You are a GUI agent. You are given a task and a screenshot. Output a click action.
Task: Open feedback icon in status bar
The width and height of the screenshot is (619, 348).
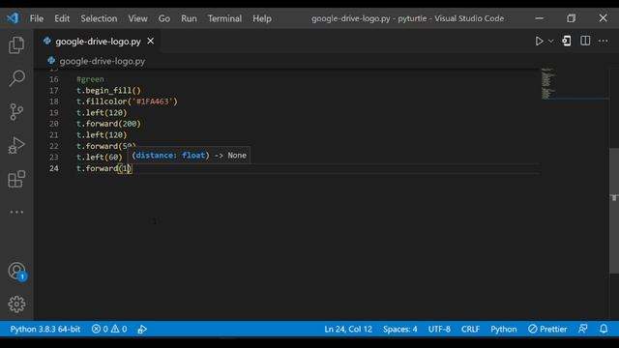point(582,329)
